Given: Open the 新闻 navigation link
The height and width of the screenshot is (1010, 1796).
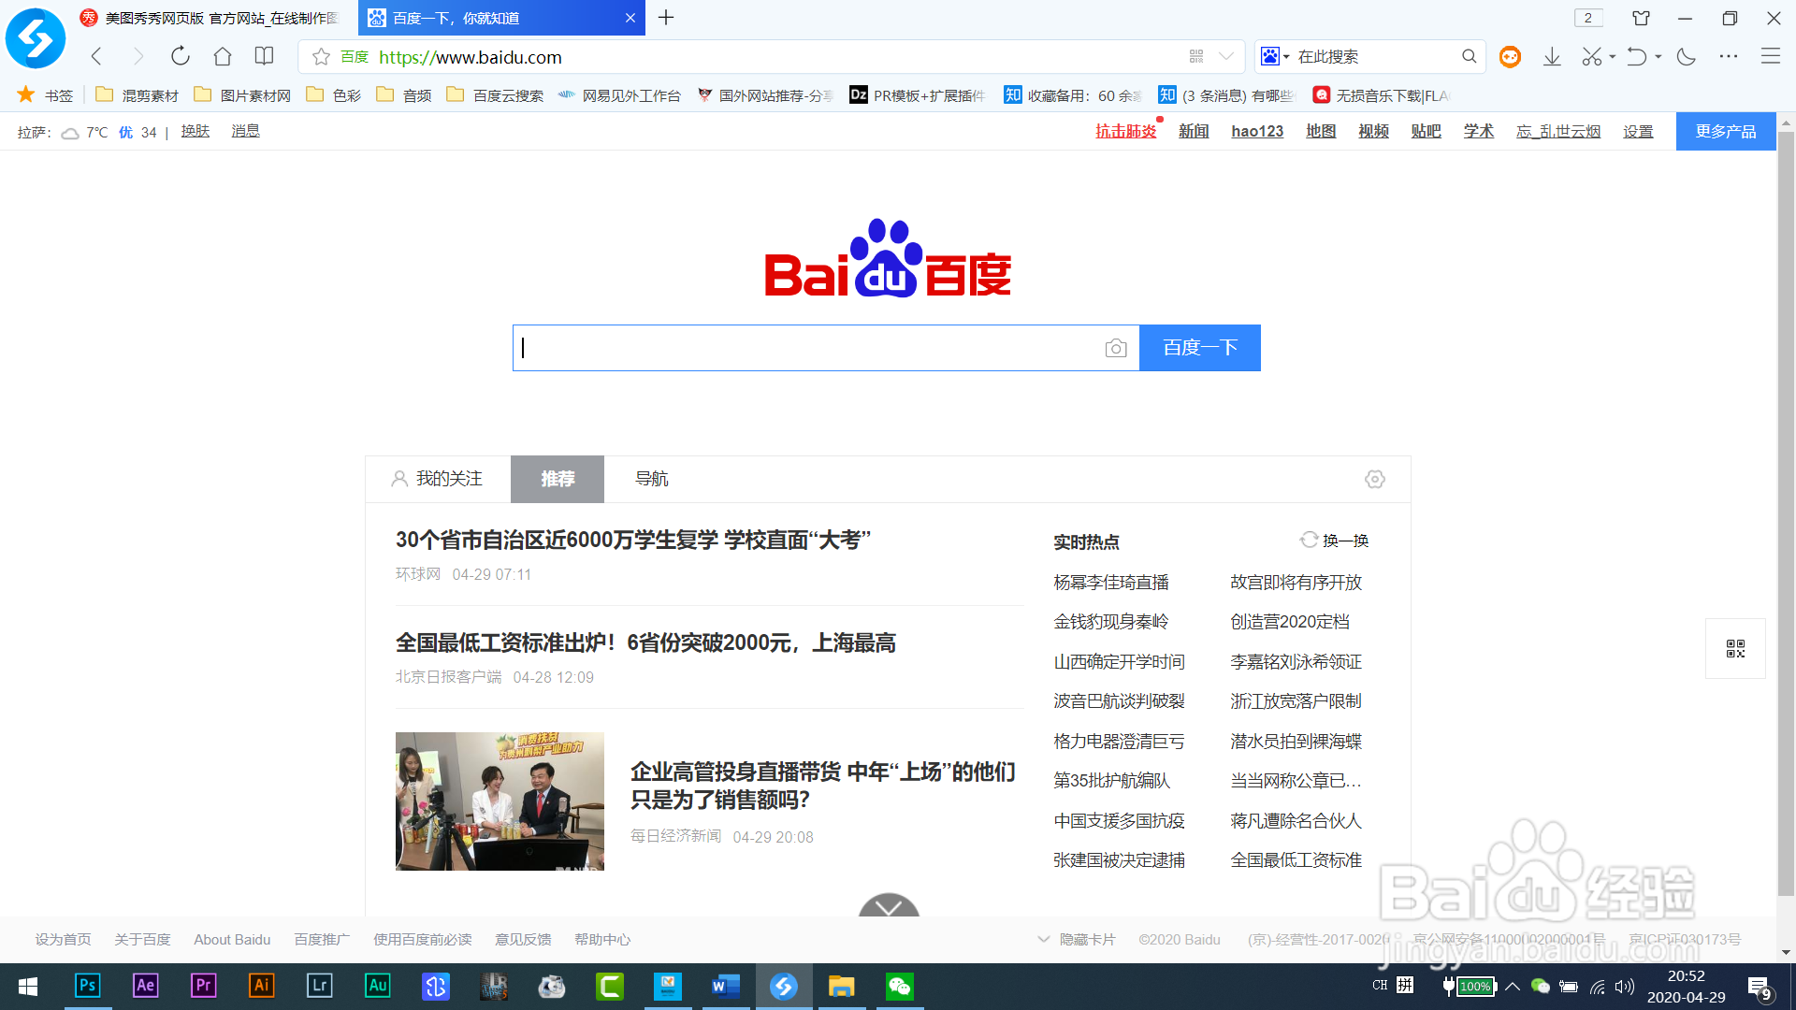Looking at the screenshot, I should coord(1194,132).
